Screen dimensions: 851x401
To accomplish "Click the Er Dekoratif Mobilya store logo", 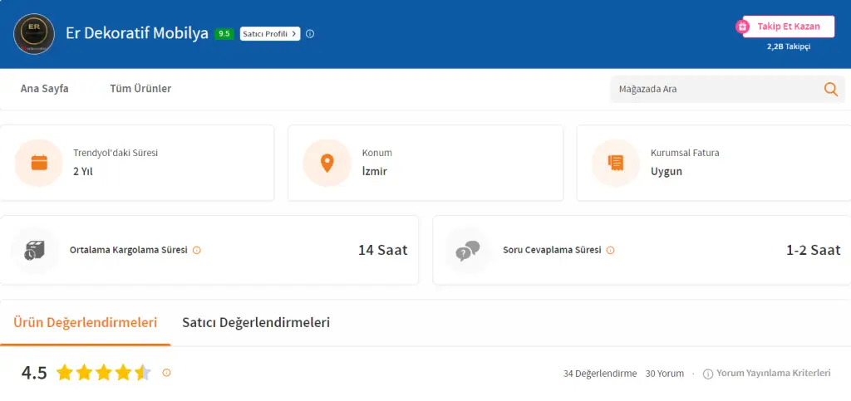I will click(34, 34).
